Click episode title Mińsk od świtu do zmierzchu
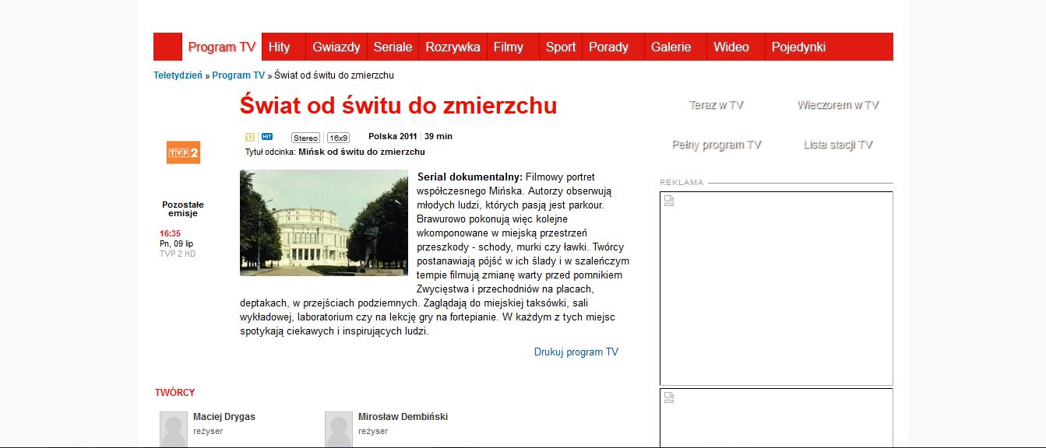The height and width of the screenshot is (448, 1046). (361, 152)
